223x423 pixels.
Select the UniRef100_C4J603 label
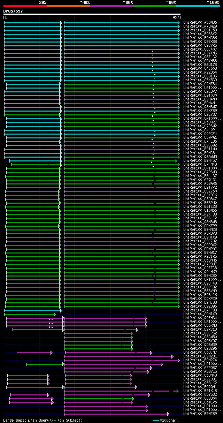pos(200,68)
